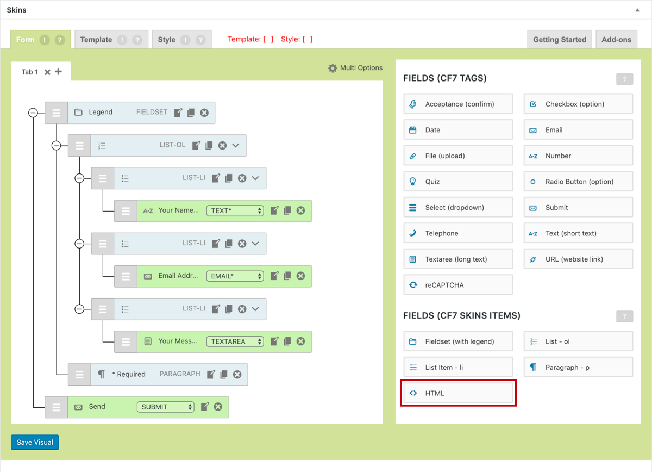Screen dimensions: 652x472
Task: Toggle collapse circle beside first LIST-LI
Action: coord(79,178)
